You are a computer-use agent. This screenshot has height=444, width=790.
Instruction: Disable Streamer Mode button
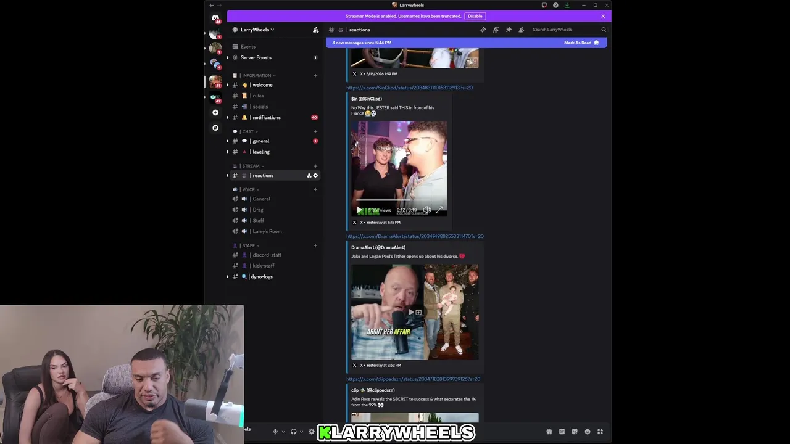475,16
